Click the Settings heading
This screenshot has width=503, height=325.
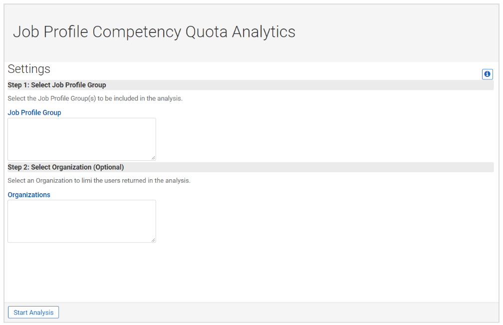click(x=29, y=69)
